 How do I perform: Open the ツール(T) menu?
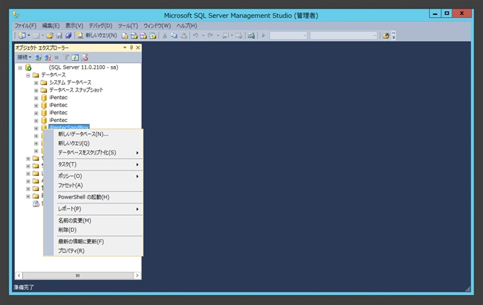point(128,26)
